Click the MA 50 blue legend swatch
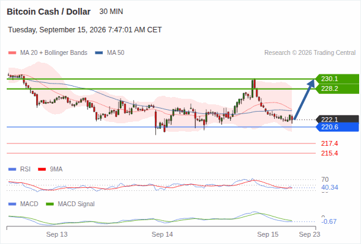 [x=99, y=53]
